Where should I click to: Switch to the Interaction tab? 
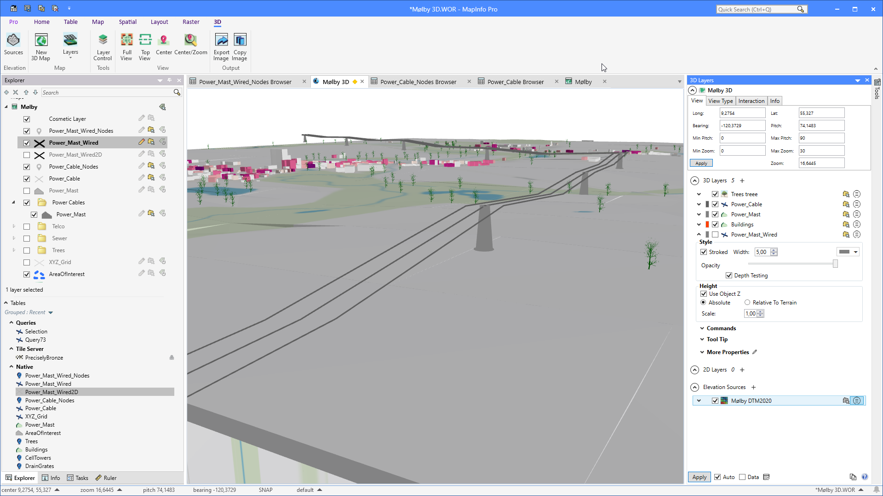[751, 101]
